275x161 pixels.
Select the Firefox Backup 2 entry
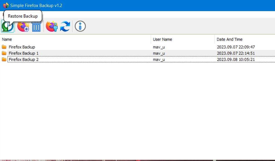(x=23, y=59)
